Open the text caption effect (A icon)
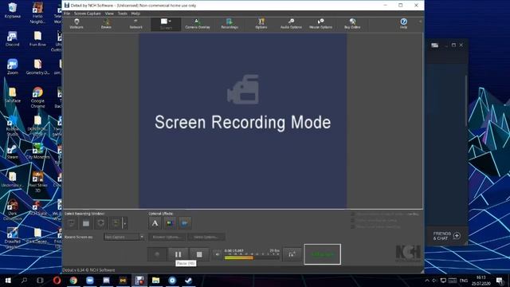This screenshot has height=287, width=510. (155, 223)
